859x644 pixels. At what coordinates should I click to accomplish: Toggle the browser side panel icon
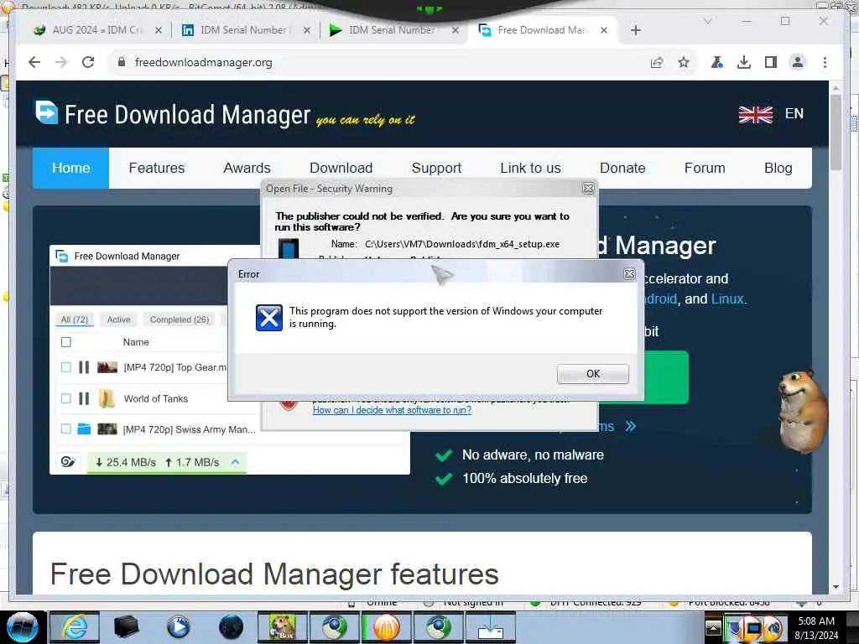coord(770,62)
